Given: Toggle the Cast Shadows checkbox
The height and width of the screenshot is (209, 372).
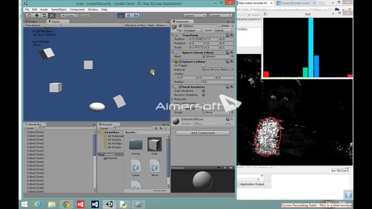Looking at the screenshot, I should [203, 91].
